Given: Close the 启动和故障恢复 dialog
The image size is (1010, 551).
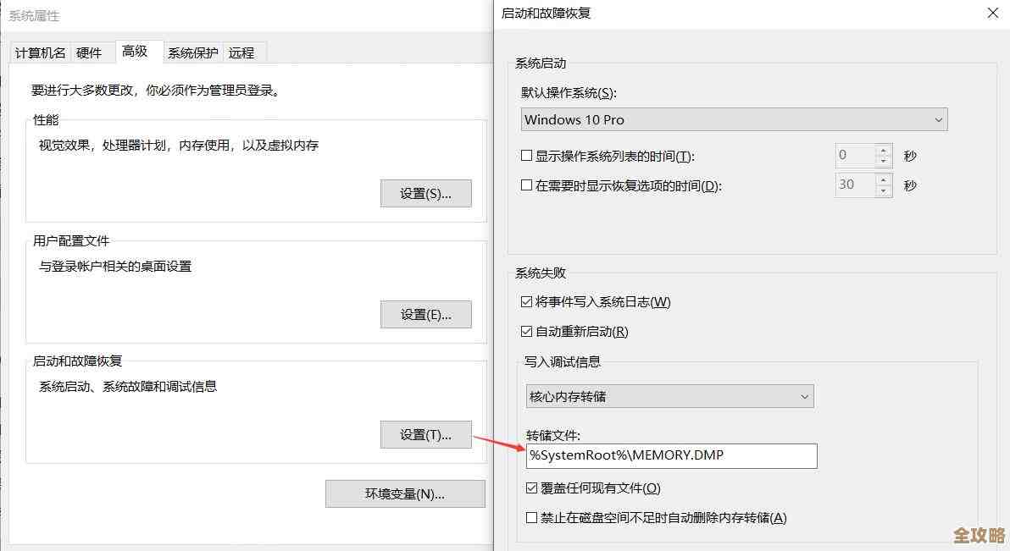Looking at the screenshot, I should (x=992, y=13).
